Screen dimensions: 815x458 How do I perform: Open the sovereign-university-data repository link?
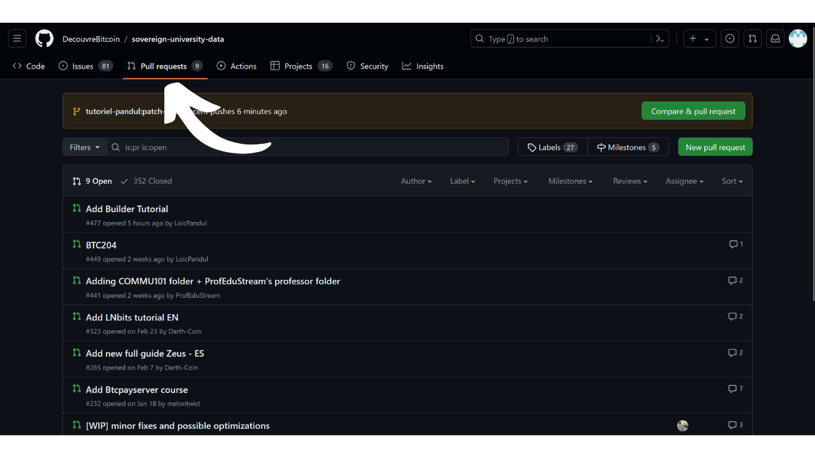point(178,39)
